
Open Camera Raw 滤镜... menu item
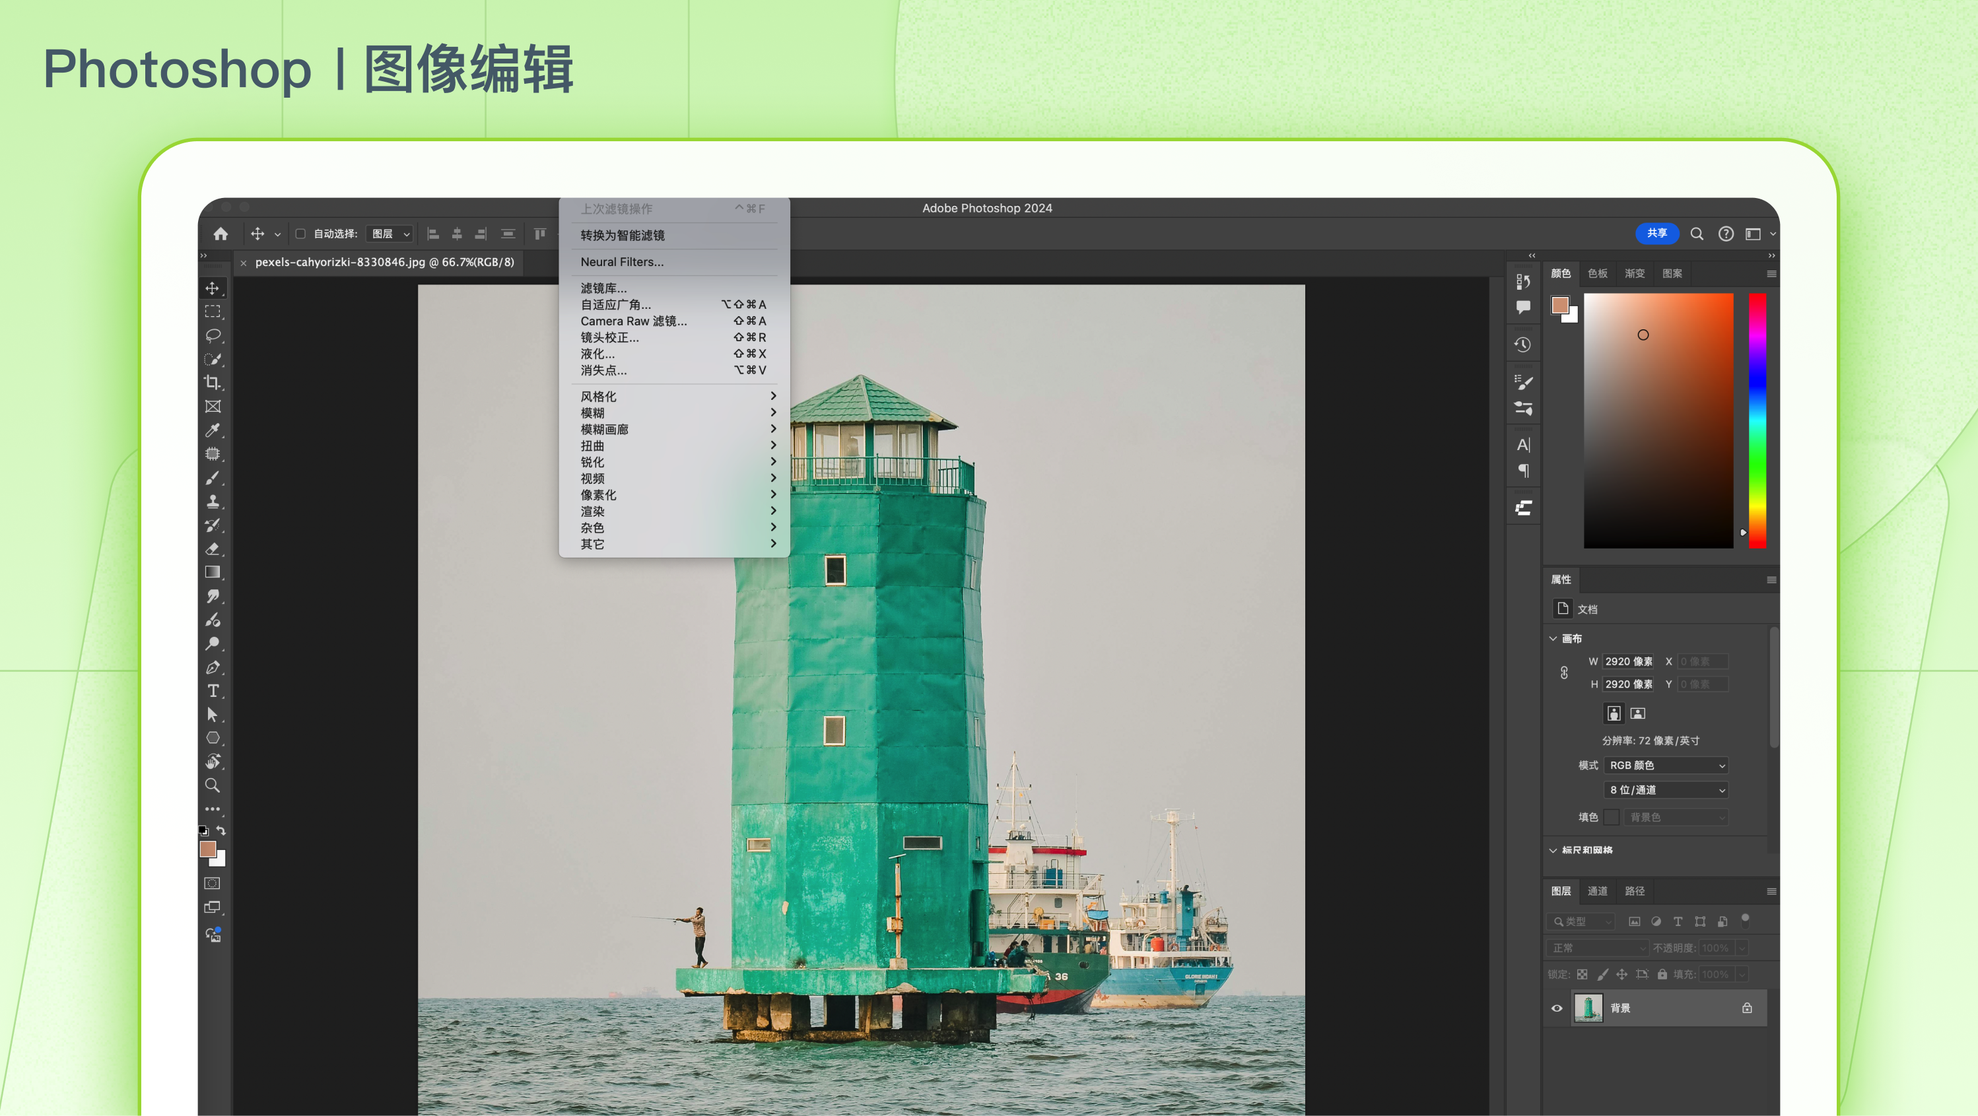[674, 321]
